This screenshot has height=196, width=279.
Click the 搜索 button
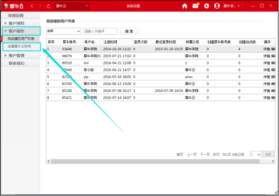click(x=129, y=31)
